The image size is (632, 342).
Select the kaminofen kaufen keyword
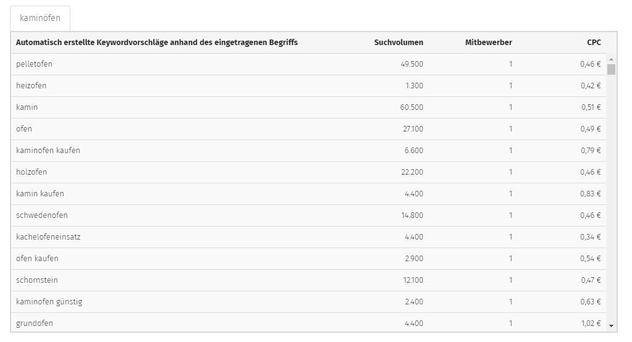[48, 151]
